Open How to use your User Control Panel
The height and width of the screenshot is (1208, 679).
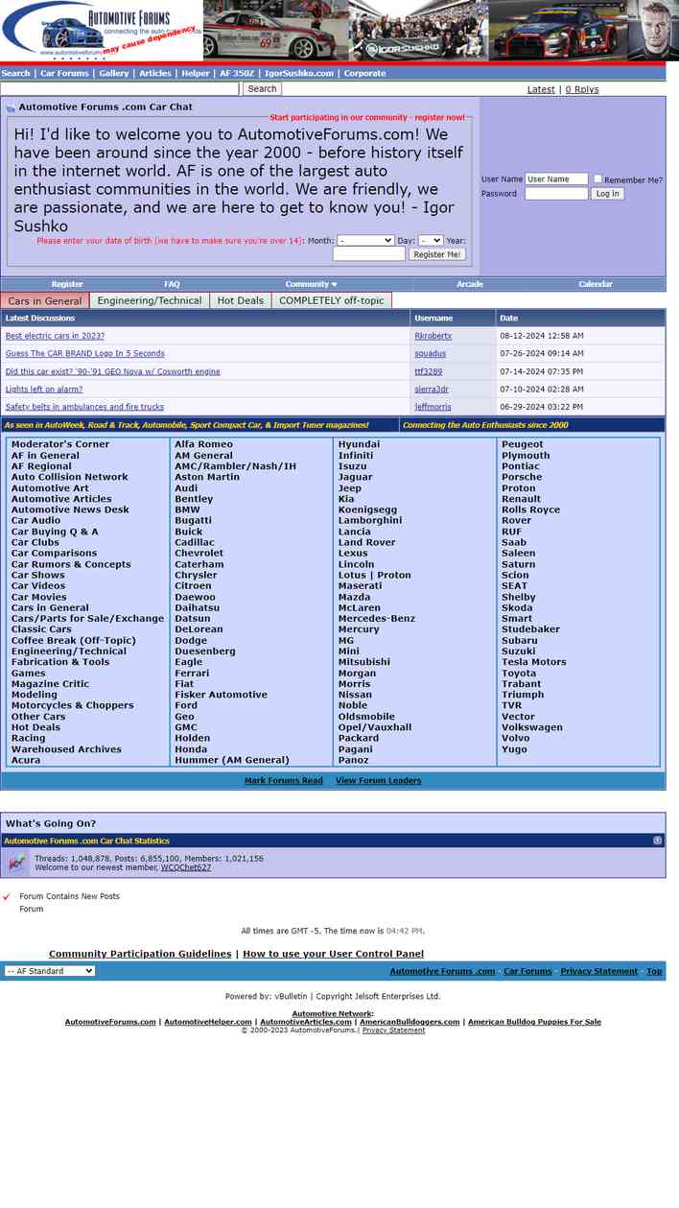(x=333, y=954)
